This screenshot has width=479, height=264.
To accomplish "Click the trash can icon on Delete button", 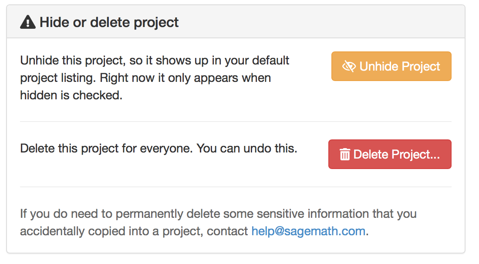I will coord(345,155).
